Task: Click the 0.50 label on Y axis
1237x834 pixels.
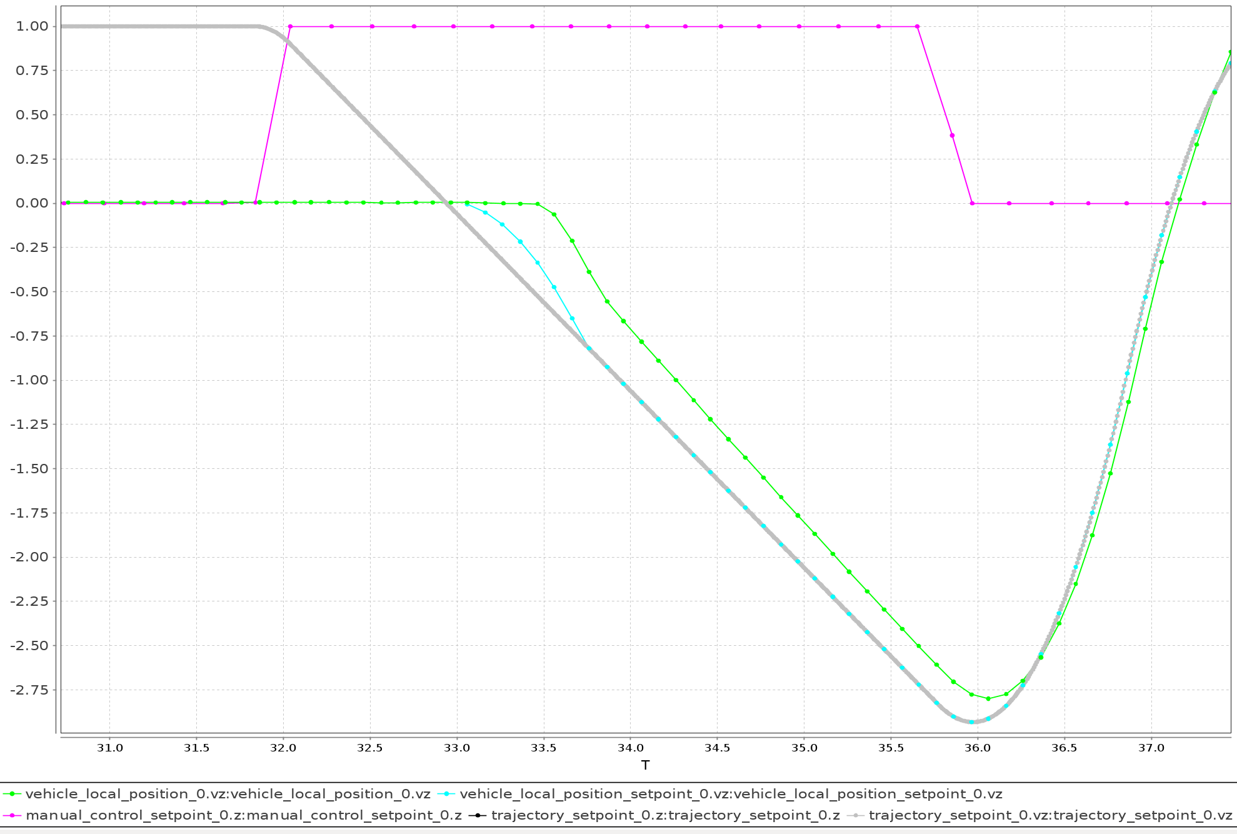Action: pyautogui.click(x=32, y=114)
